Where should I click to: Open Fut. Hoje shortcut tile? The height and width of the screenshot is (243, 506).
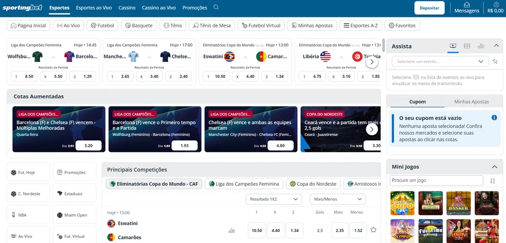click(x=28, y=172)
